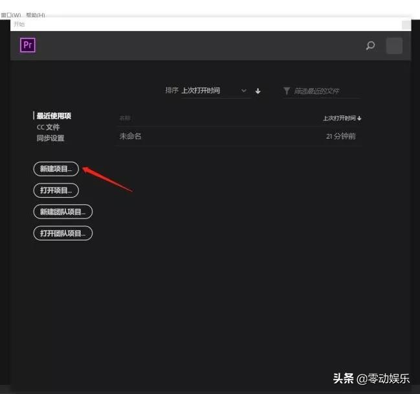This screenshot has height=394, width=420.
Task: Click the 打开团队项目 button
Action: [63, 233]
